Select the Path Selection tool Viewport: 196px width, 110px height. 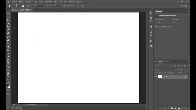pos(8,67)
